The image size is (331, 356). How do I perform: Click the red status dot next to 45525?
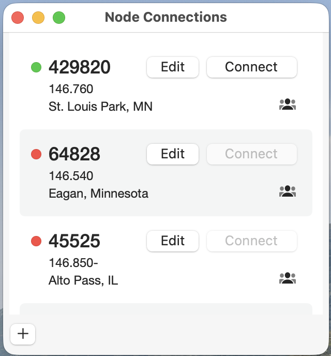pos(36,241)
